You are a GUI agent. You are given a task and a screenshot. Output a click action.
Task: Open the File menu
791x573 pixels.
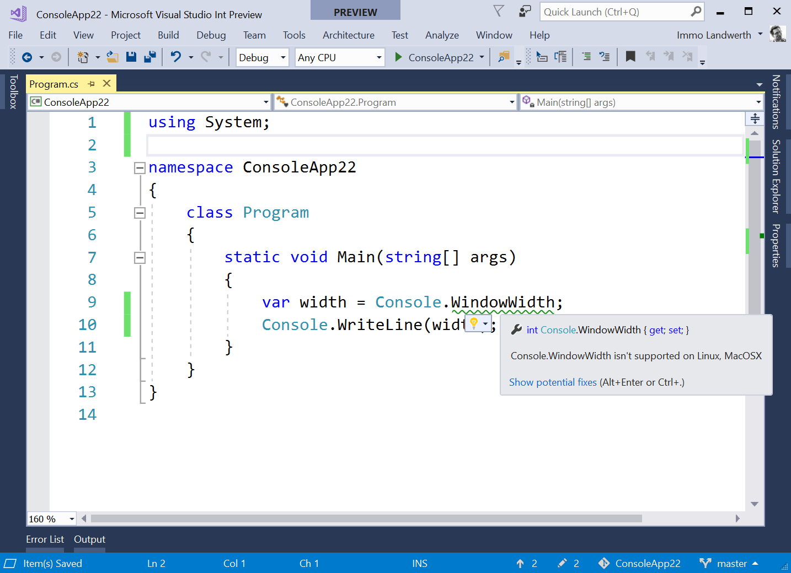pyautogui.click(x=15, y=35)
